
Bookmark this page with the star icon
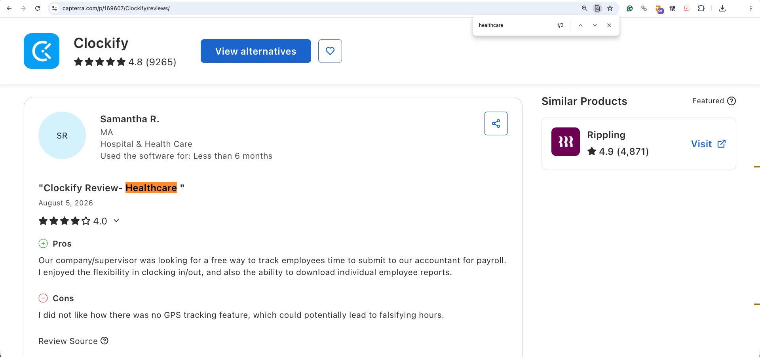(610, 8)
